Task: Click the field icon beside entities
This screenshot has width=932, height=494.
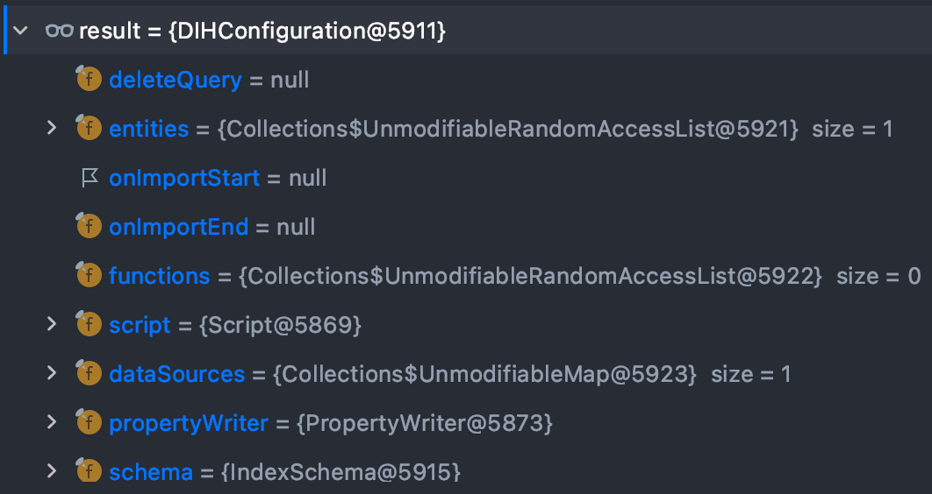Action: pyautogui.click(x=89, y=129)
